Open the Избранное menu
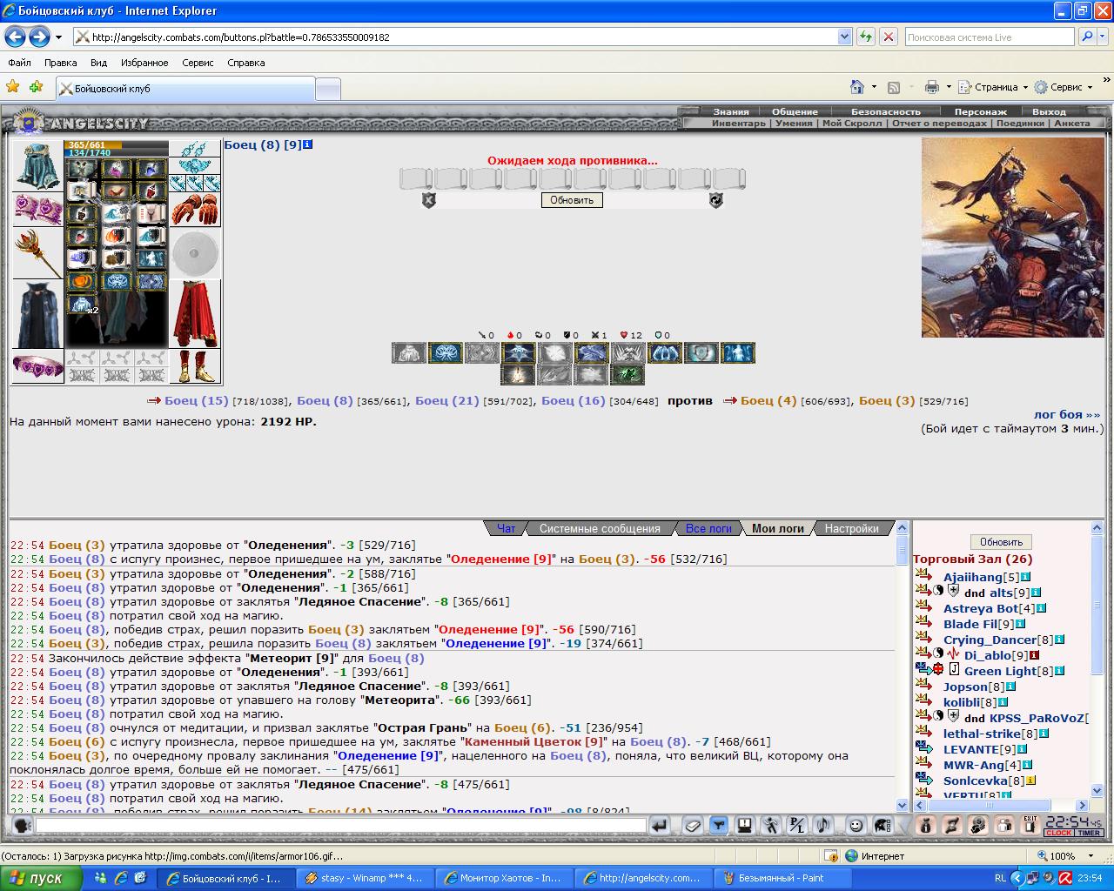The height and width of the screenshot is (891, 1114). tap(144, 63)
